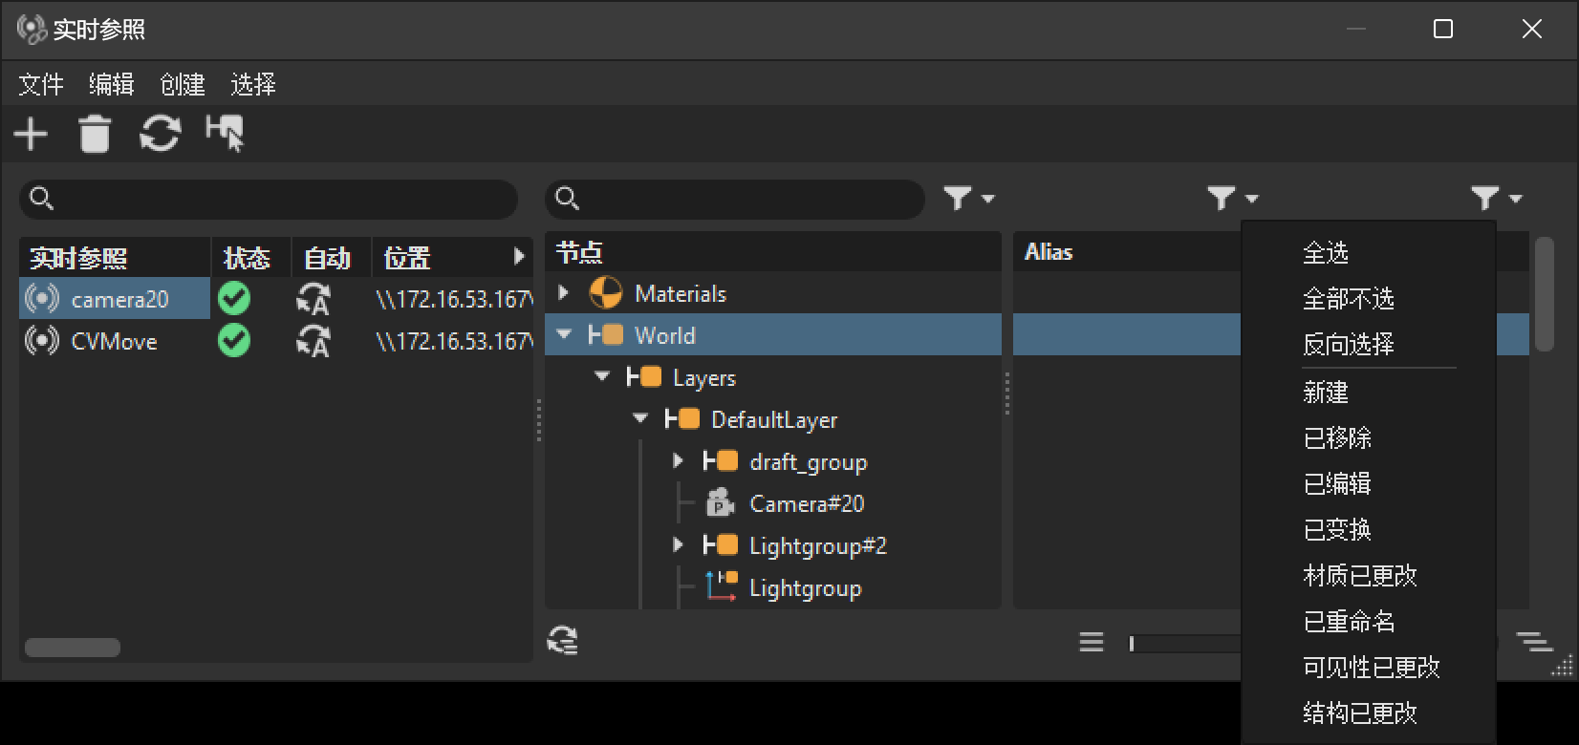Click the indented tree view icon

coord(1534,642)
